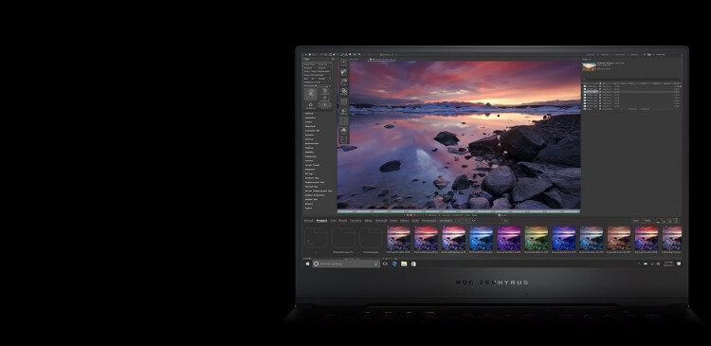Image resolution: width=711 pixels, height=346 pixels.
Task: Select the sepia-toned landscape thumbnail
Action: [619, 238]
